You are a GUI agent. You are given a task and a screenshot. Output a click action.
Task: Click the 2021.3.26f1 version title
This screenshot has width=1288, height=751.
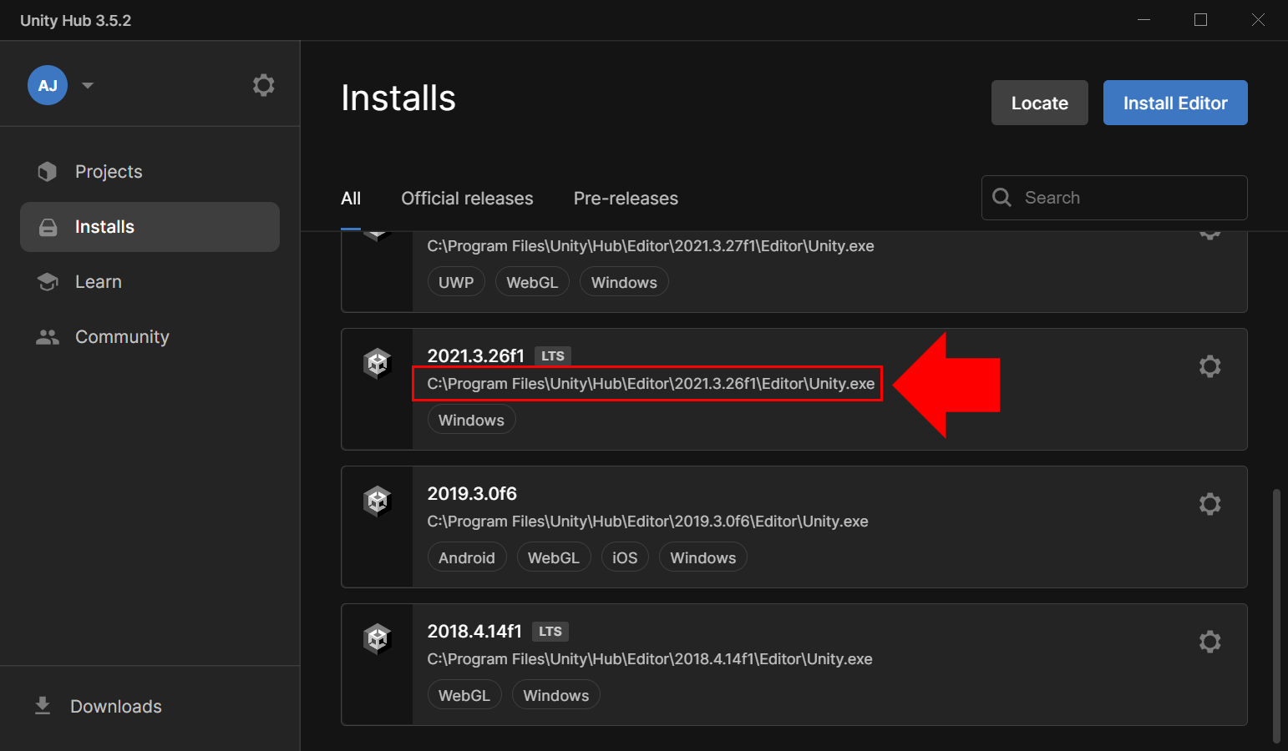point(476,355)
